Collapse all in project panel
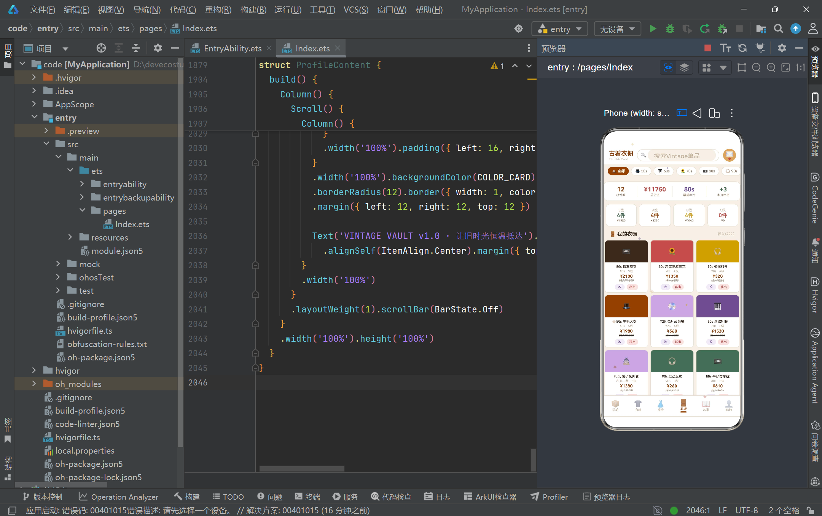Viewport: 822px width, 516px height. (135, 48)
